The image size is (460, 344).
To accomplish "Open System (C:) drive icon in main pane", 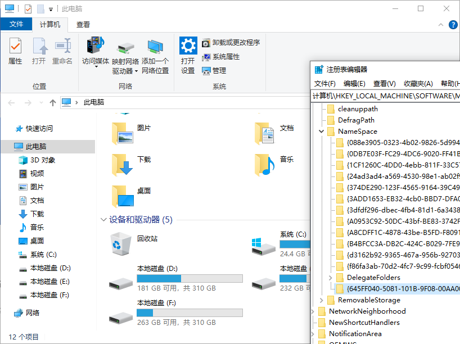I will click(x=263, y=247).
